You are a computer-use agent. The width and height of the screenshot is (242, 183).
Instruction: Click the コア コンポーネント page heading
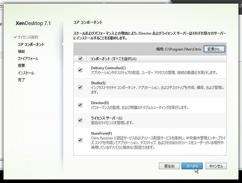point(88,22)
